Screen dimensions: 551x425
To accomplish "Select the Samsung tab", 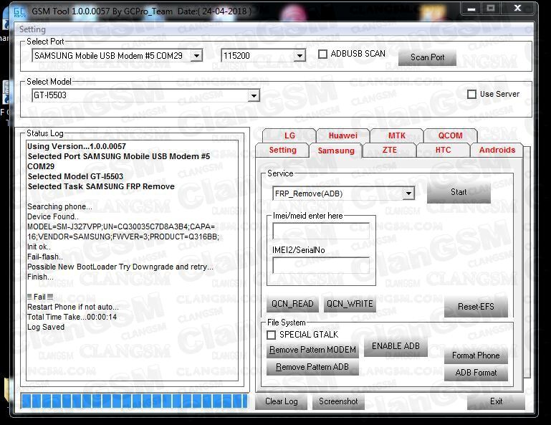I will coord(336,151).
